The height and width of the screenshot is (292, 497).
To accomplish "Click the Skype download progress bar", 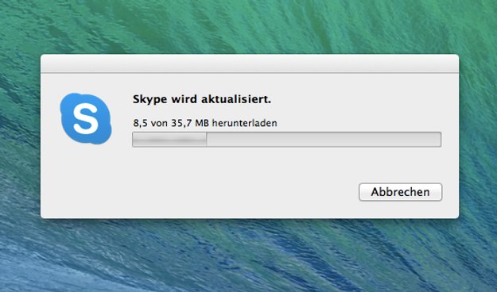I will 286,140.
